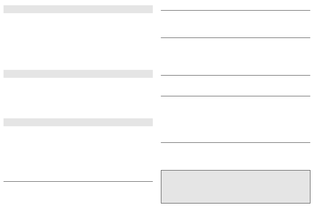Select the middle gray bar in left column
The height and width of the screenshot is (211, 314).
78,74
